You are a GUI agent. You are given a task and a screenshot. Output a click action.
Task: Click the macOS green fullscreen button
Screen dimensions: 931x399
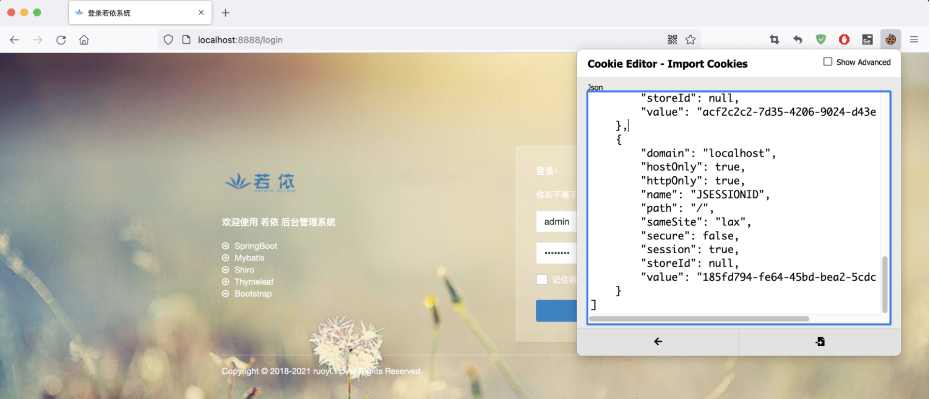pyautogui.click(x=37, y=12)
